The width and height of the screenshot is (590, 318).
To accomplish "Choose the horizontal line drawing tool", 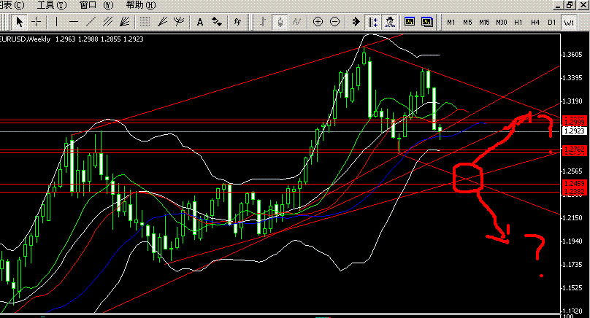I will point(74,22).
